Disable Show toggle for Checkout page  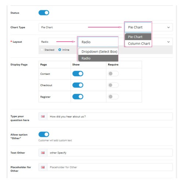click(78, 85)
